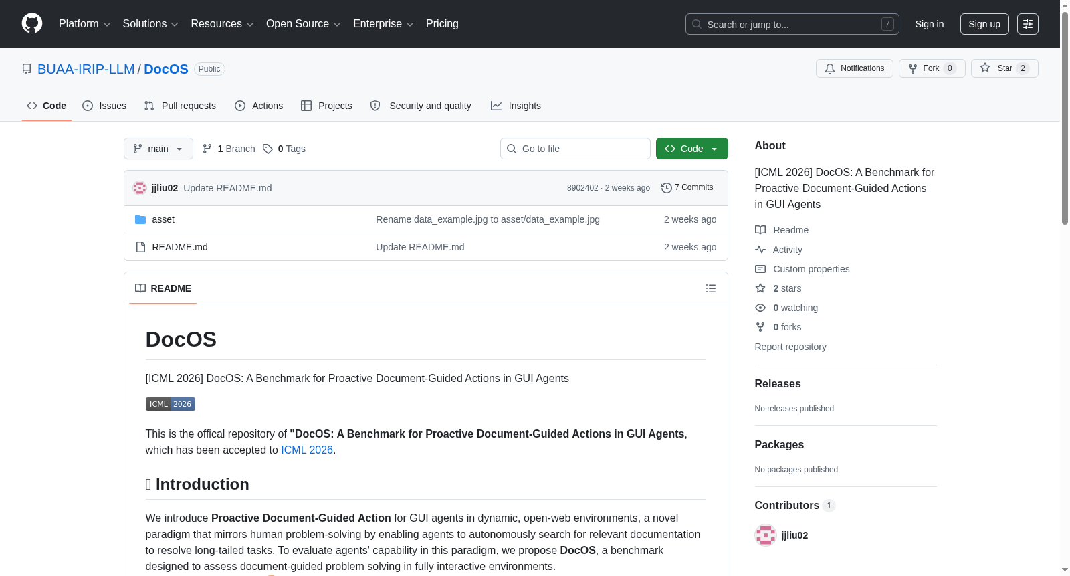The height and width of the screenshot is (576, 1070).
Task: Open the header appearance settings icon button
Action: (x=1028, y=24)
